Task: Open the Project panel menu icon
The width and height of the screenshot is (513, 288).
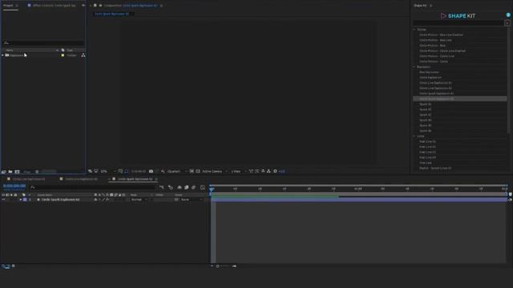Action: [17, 6]
